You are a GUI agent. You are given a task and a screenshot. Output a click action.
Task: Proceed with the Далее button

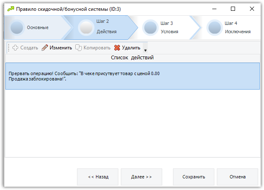(142, 177)
